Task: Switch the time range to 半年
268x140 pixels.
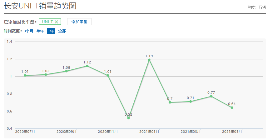Action: pyautogui.click(x=40, y=31)
